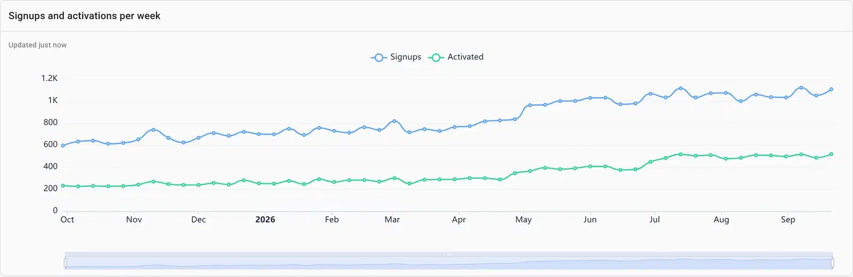Screen dimensions: 853x277
Task: Click the first Activated data point in October
Action: [63, 185]
